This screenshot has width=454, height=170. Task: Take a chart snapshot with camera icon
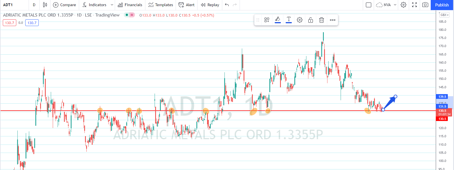425,5
